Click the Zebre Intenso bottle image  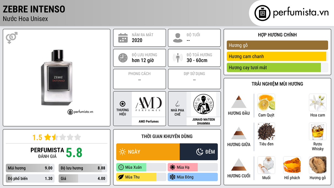[57, 78]
